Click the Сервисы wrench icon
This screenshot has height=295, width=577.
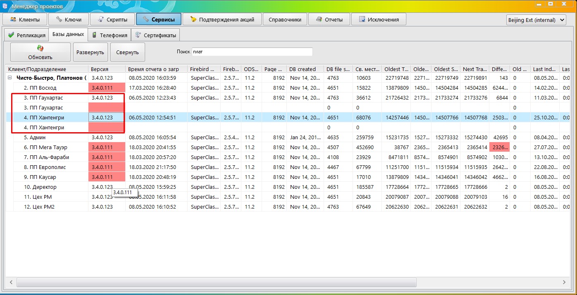(145, 19)
